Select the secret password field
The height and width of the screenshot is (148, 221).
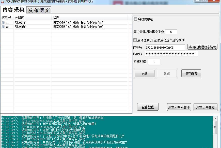pos(171,54)
